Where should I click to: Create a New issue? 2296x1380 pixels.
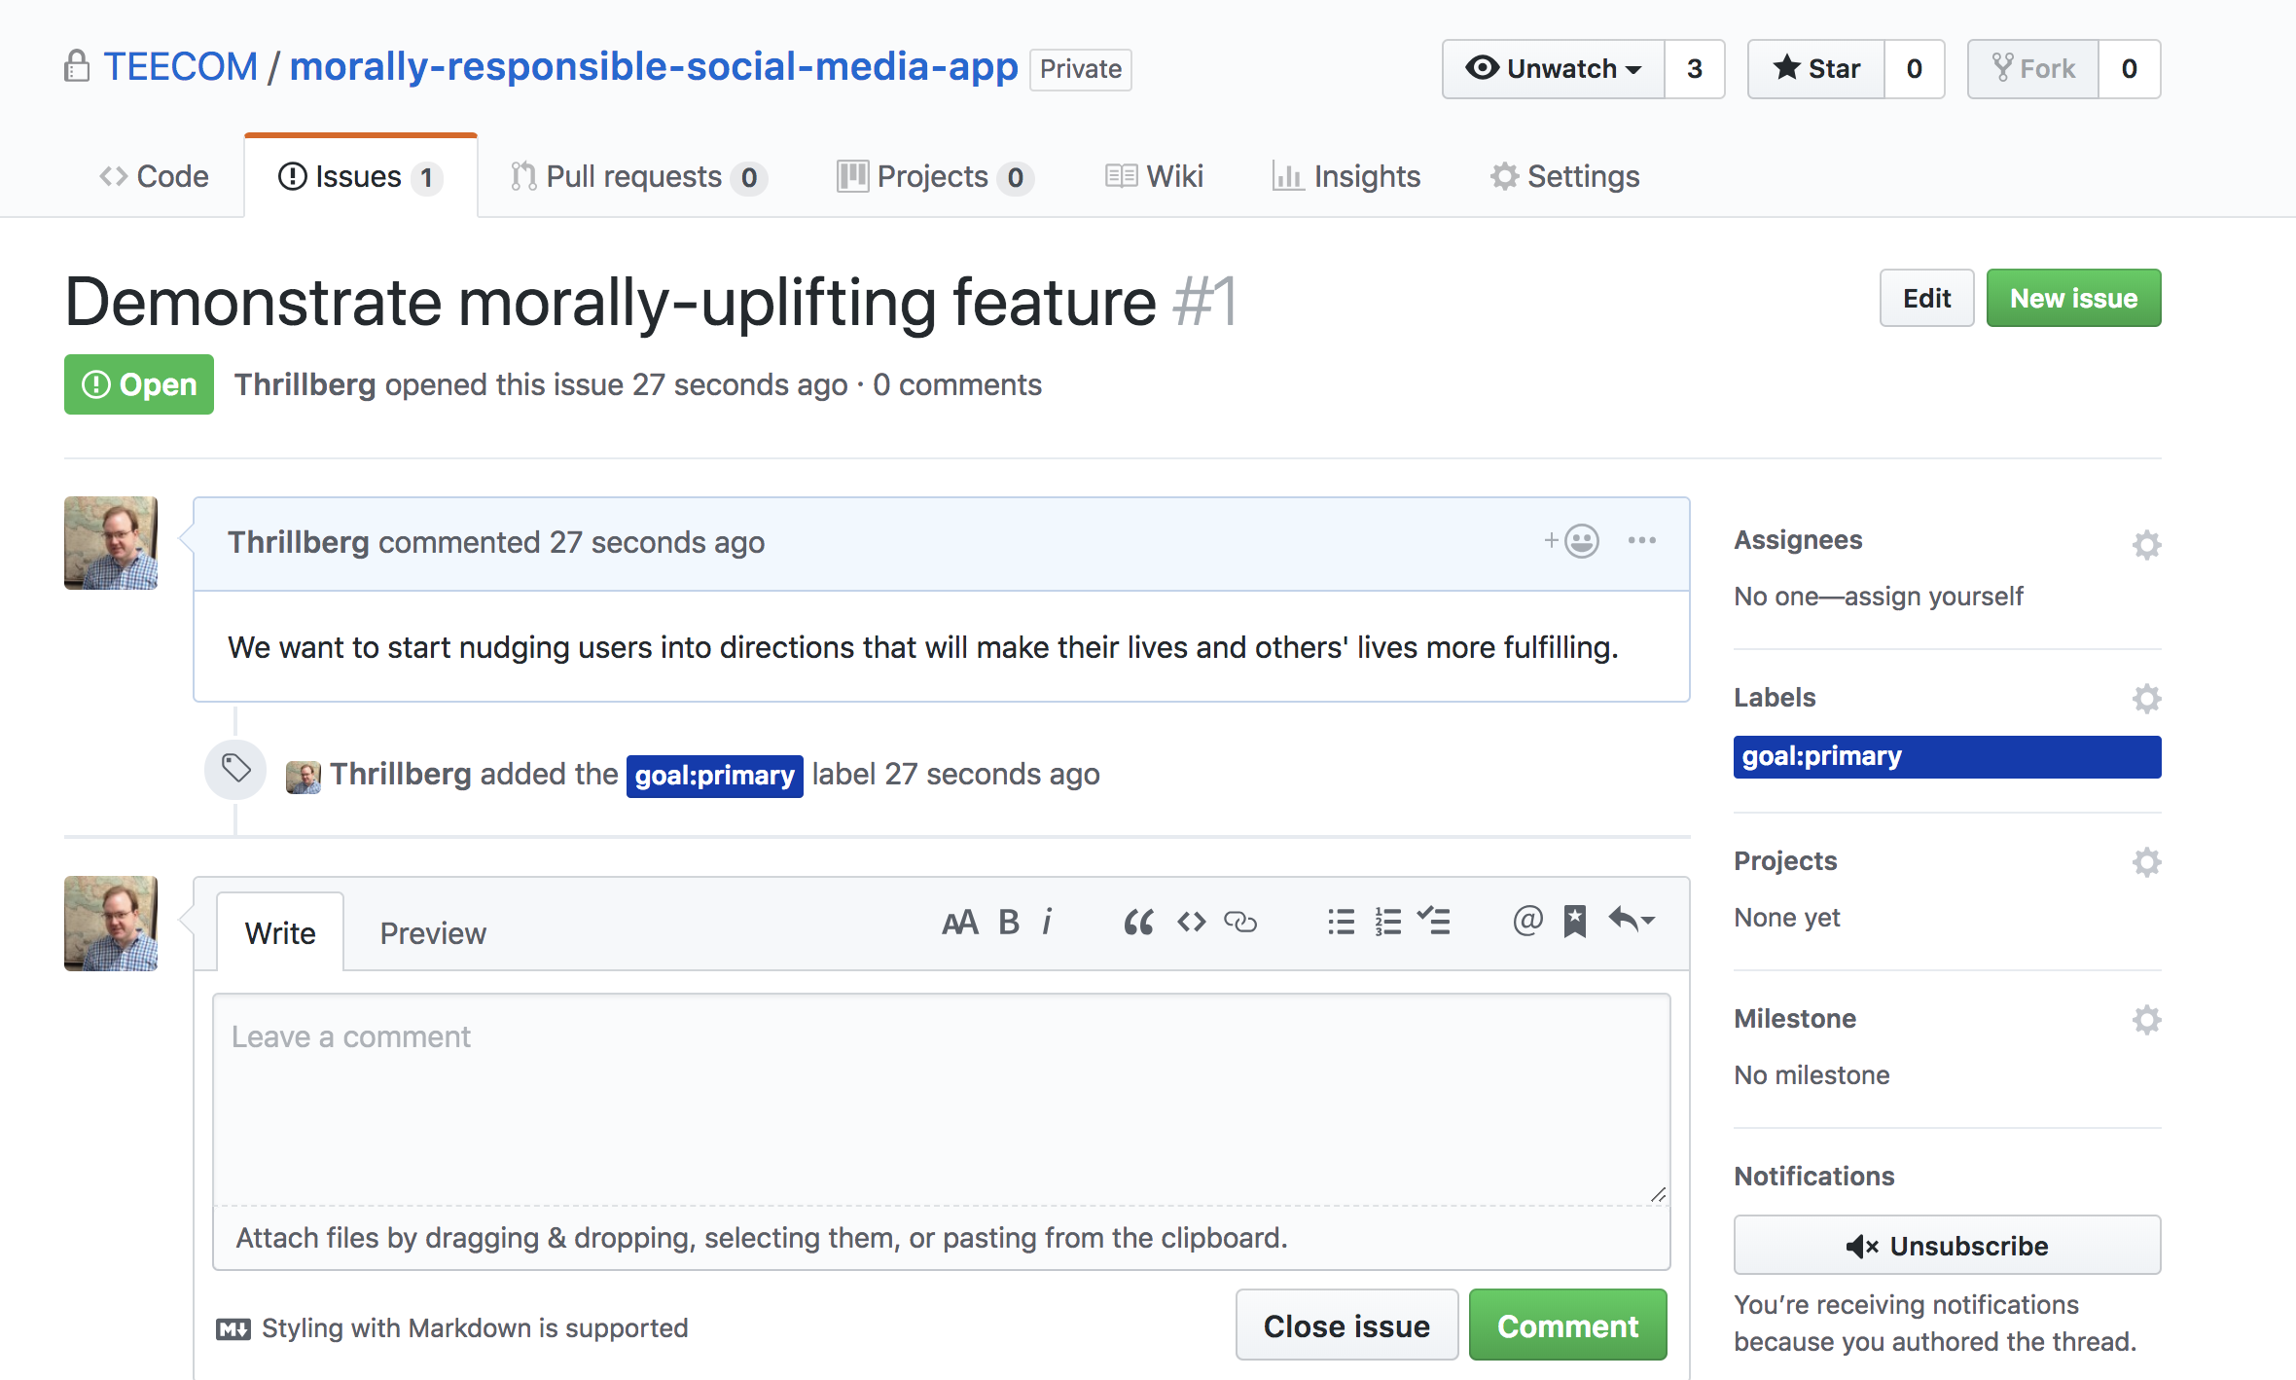pos(2073,298)
